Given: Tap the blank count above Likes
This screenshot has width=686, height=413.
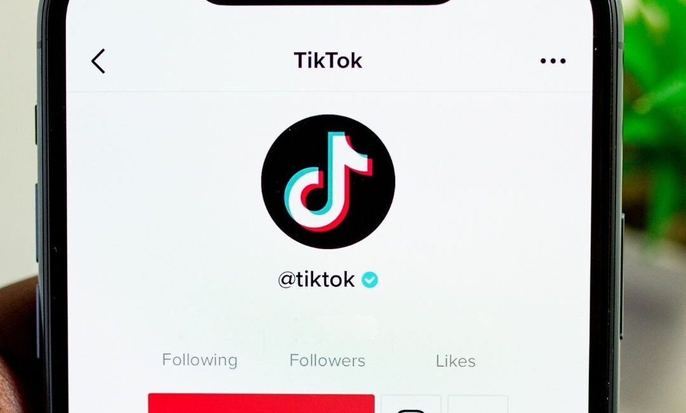Looking at the screenshot, I should click(455, 336).
